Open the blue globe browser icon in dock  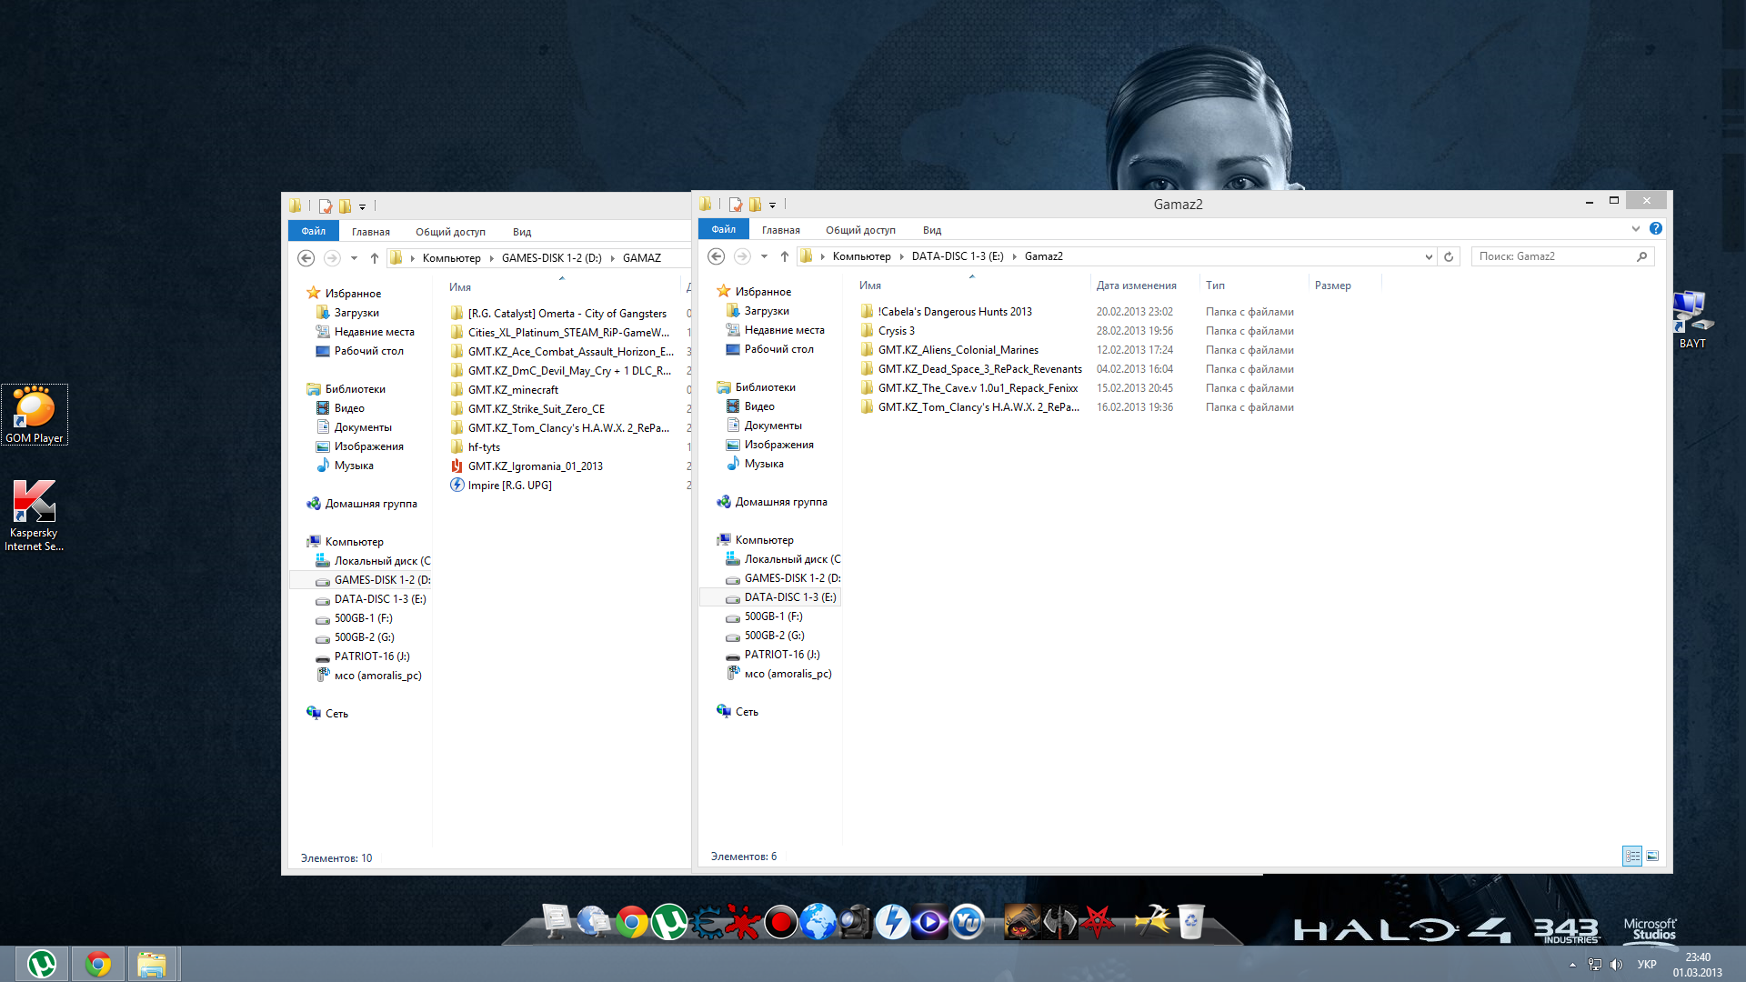[818, 922]
